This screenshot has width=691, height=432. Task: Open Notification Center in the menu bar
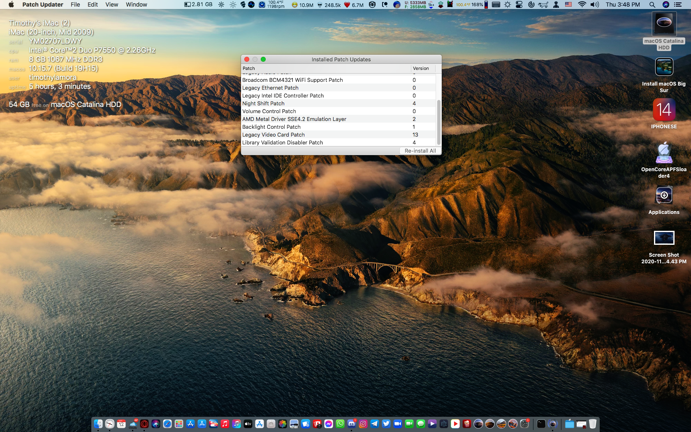point(678,5)
